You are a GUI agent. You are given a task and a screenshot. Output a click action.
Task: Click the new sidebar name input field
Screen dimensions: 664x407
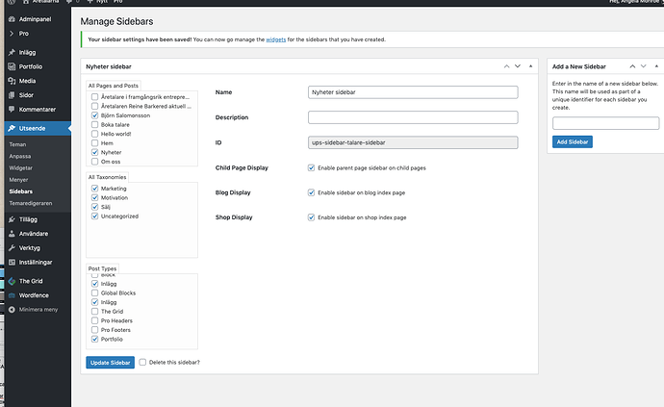[605, 123]
